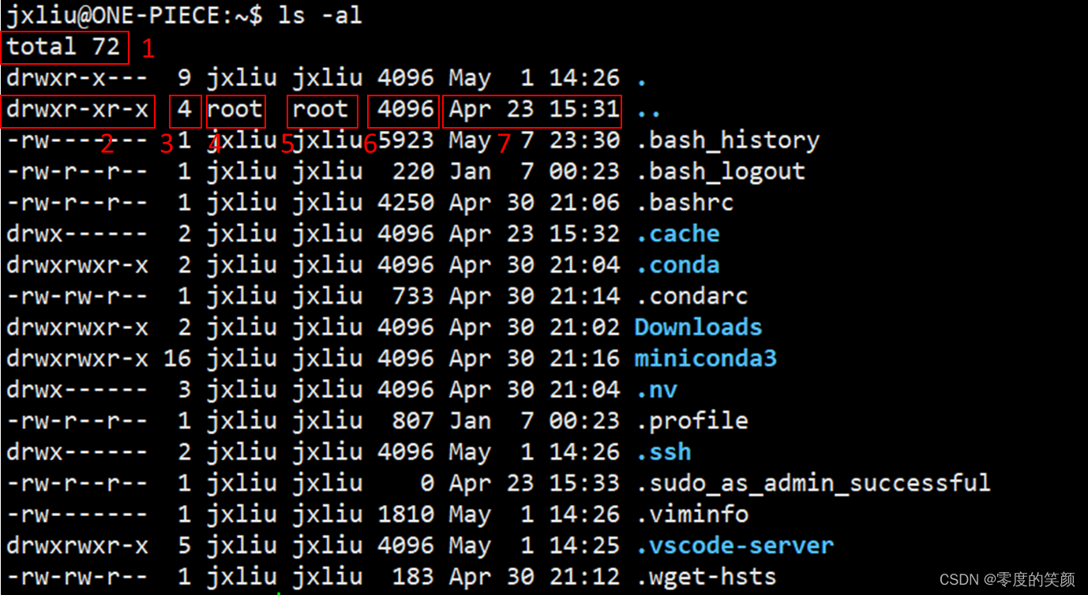Click the time '21:12' of .wget-hsts

584,578
